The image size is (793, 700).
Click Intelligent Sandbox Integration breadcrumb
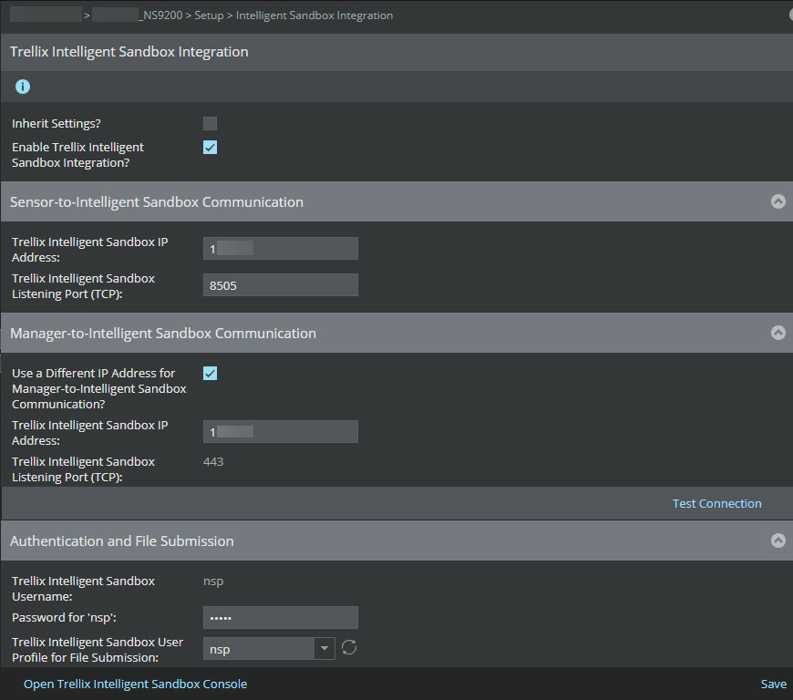coord(314,15)
